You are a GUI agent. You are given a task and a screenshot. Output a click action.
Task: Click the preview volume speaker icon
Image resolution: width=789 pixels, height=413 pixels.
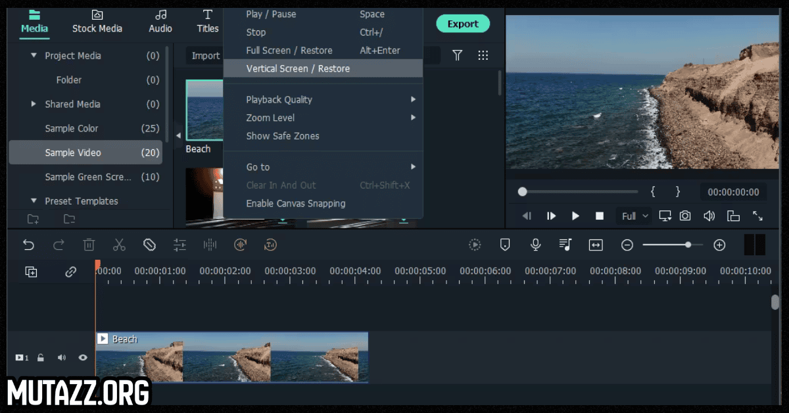pyautogui.click(x=709, y=216)
